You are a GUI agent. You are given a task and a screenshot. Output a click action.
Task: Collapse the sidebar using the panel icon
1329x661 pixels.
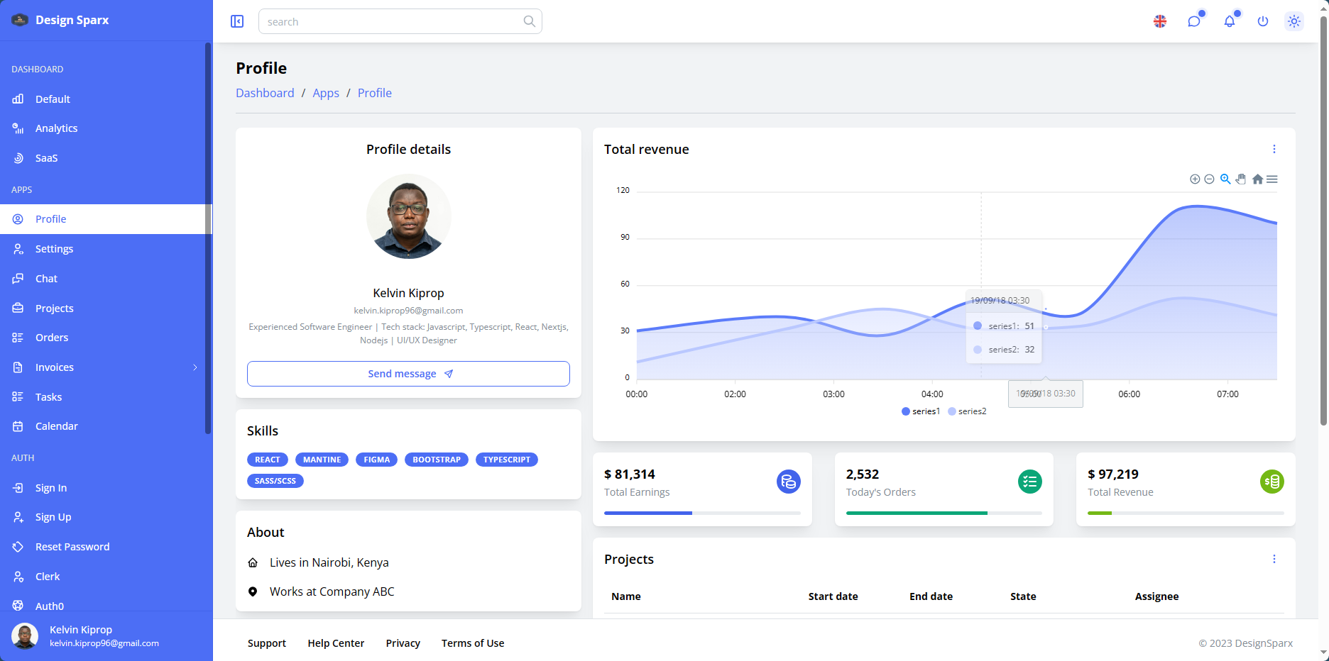[x=237, y=21]
